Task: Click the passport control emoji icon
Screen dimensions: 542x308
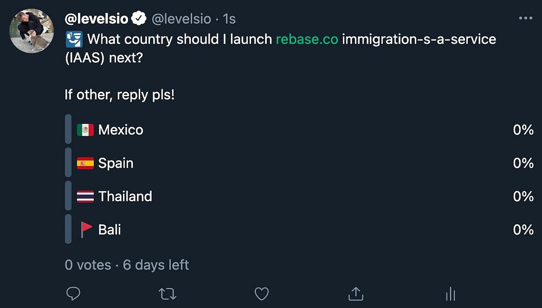Action: pyautogui.click(x=74, y=39)
